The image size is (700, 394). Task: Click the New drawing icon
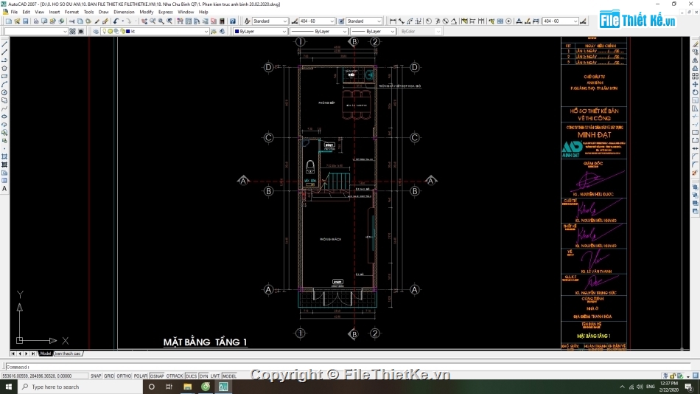[9, 21]
